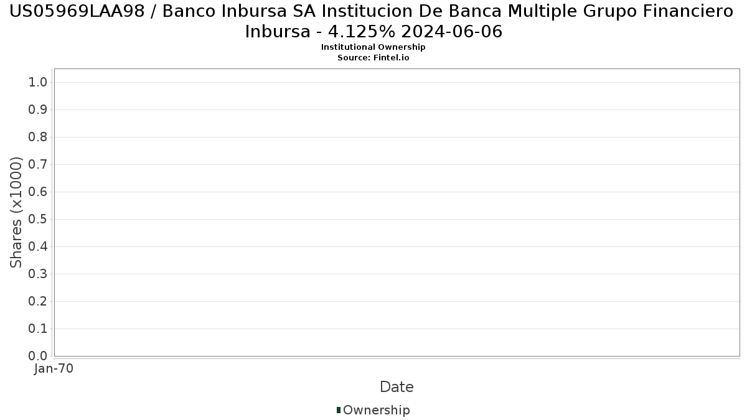Click the 0.4 y-axis tick label

[x=39, y=247]
